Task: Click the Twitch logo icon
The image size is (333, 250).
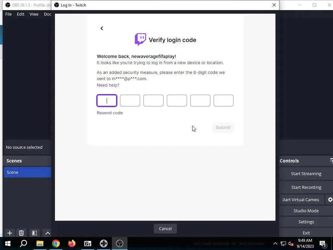Action: click(140, 39)
